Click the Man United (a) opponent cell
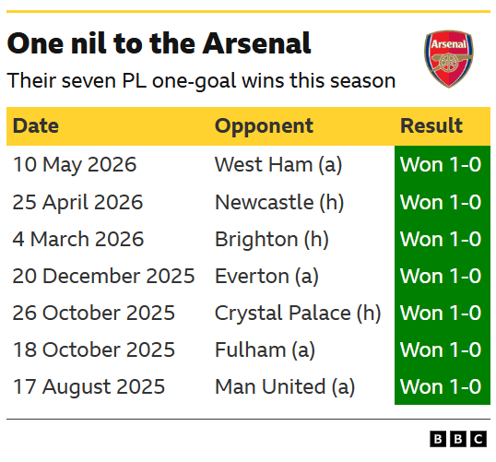Image resolution: width=496 pixels, height=462 pixels. pyautogui.click(x=285, y=387)
